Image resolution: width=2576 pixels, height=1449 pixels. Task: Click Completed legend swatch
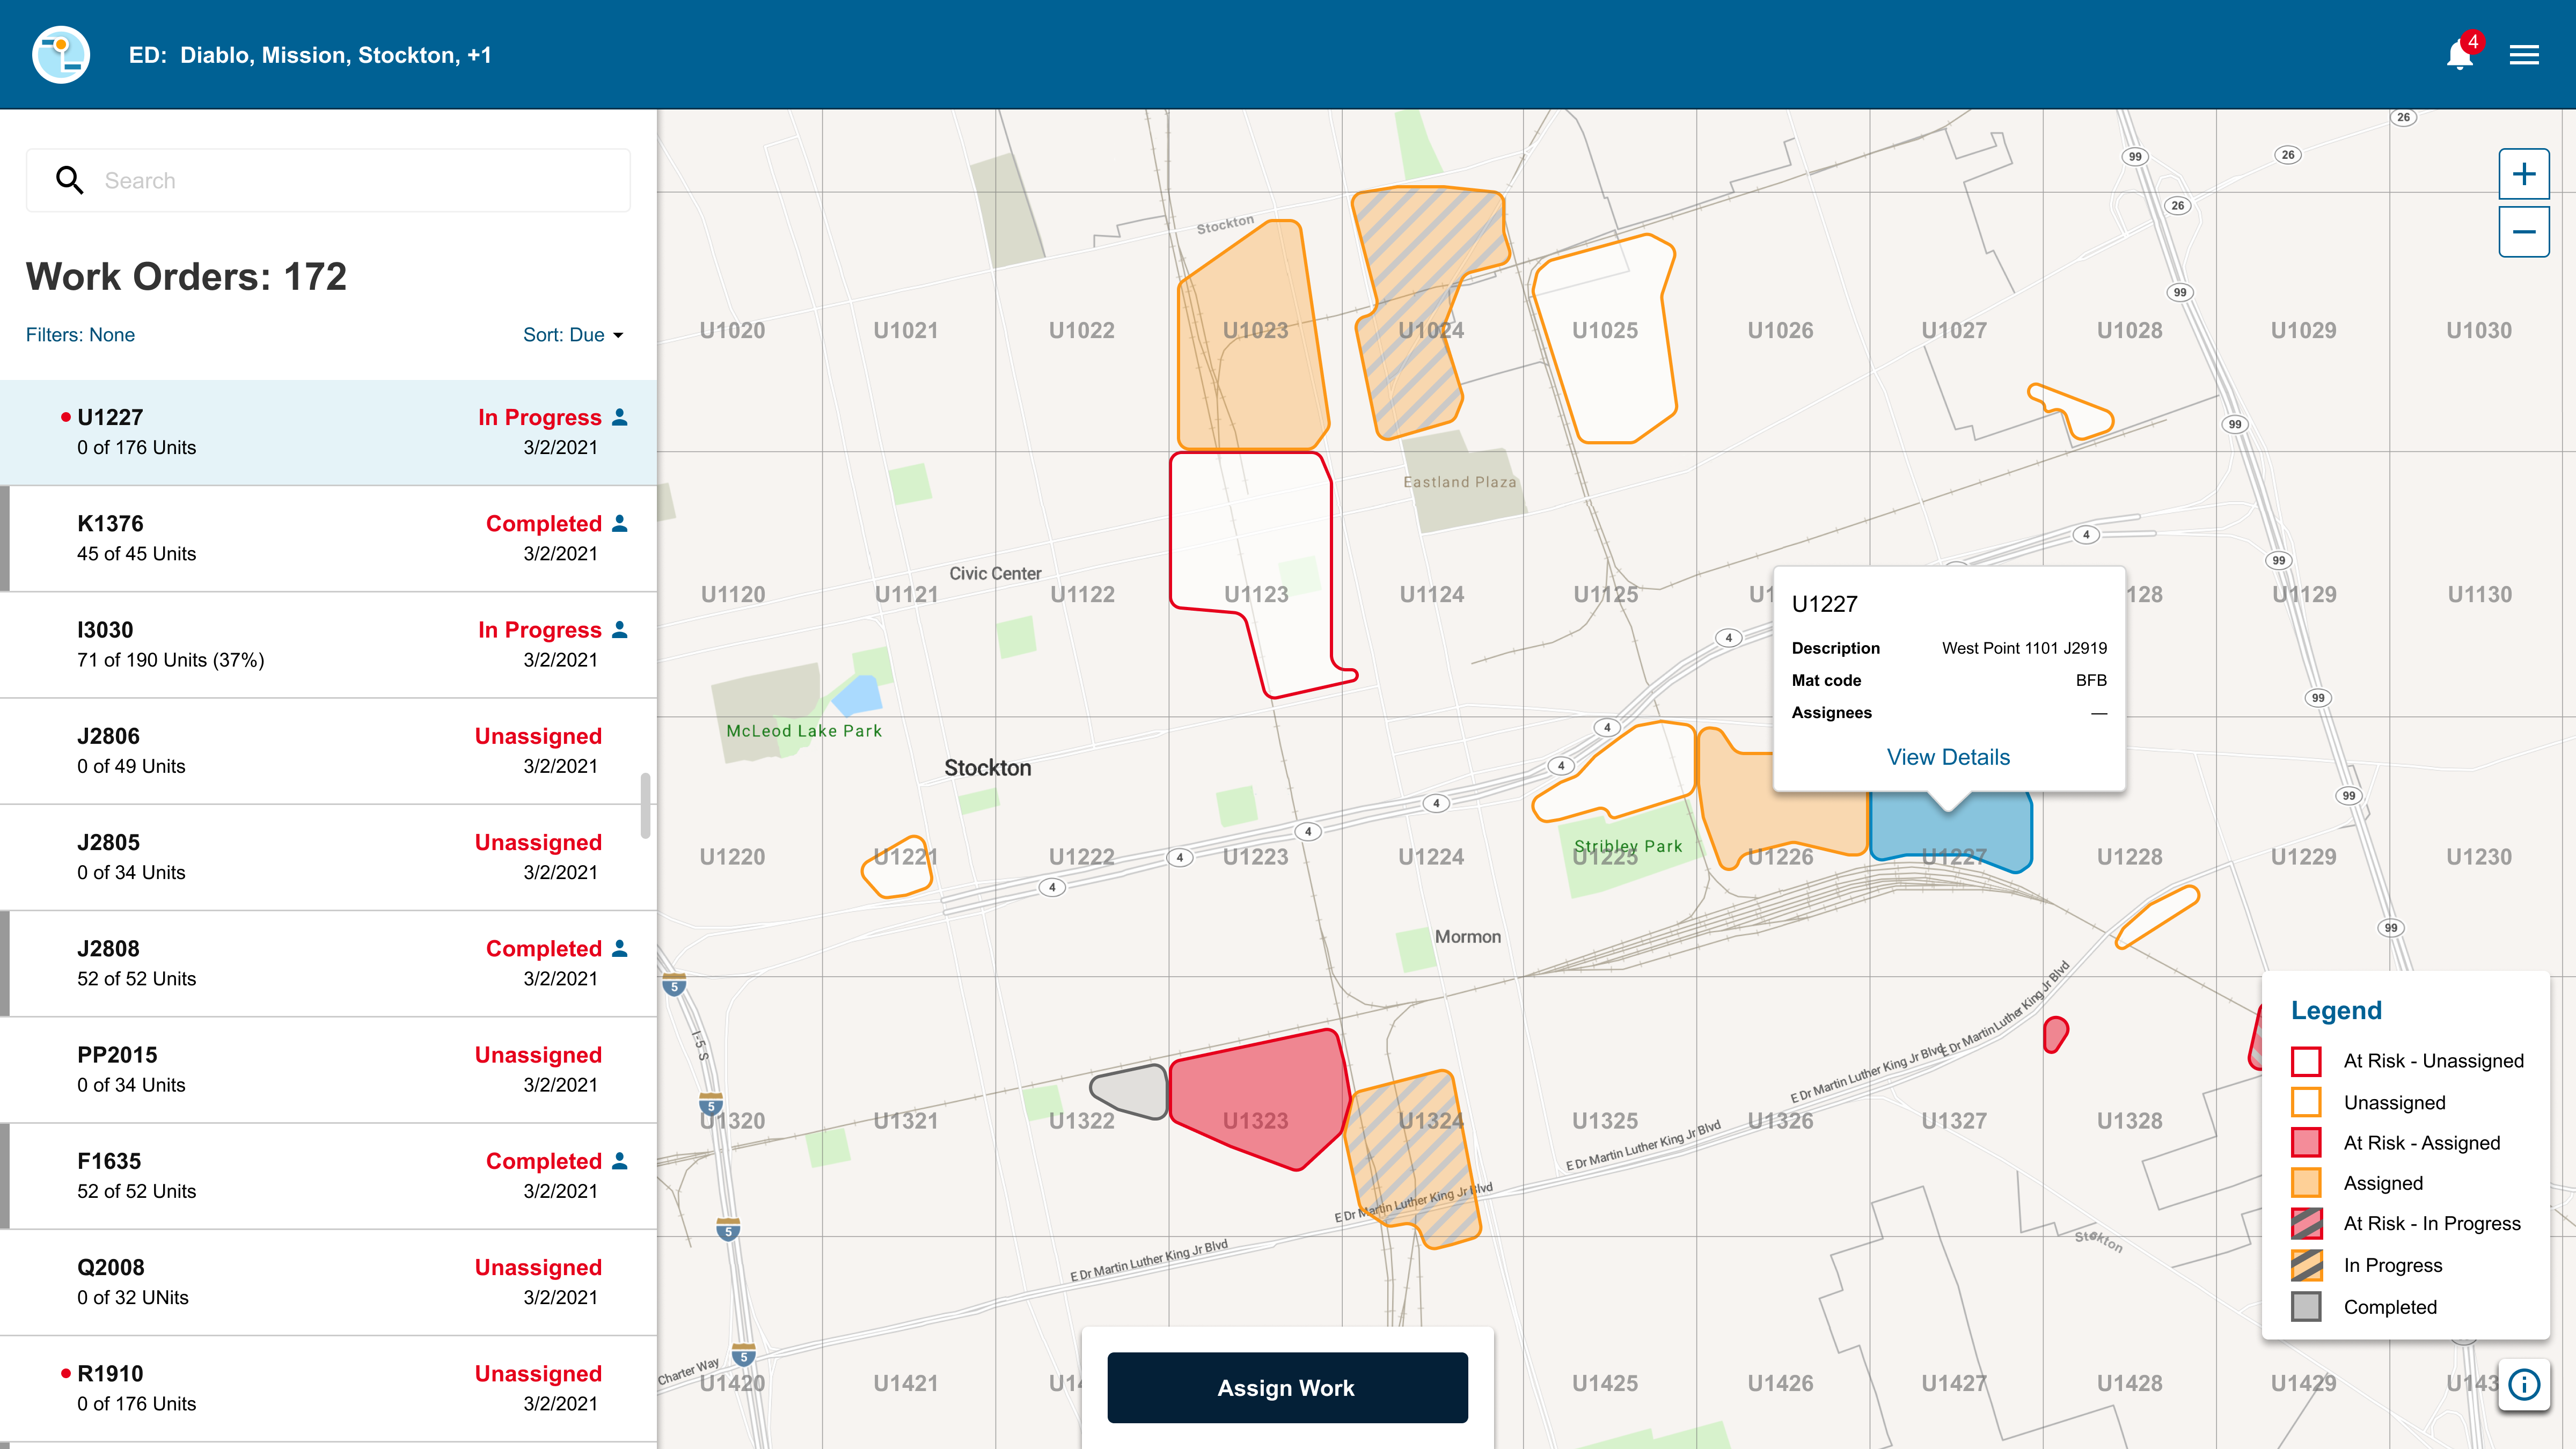click(x=2306, y=1307)
